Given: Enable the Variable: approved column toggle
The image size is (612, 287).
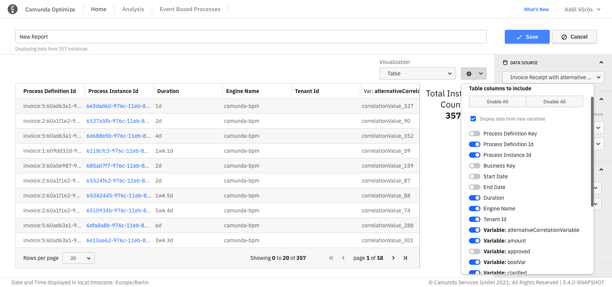Looking at the screenshot, I should point(475,251).
